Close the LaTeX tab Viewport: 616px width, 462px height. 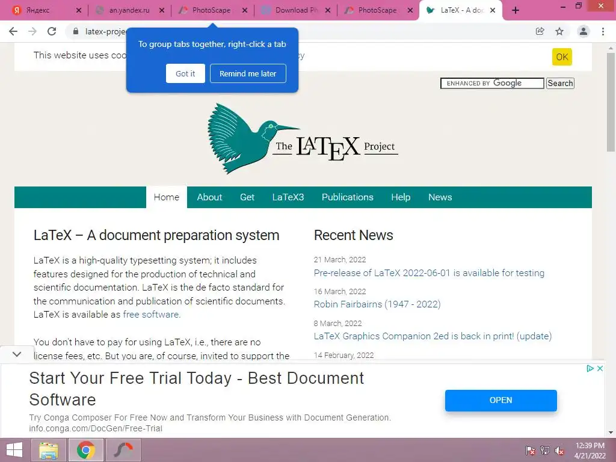point(493,11)
